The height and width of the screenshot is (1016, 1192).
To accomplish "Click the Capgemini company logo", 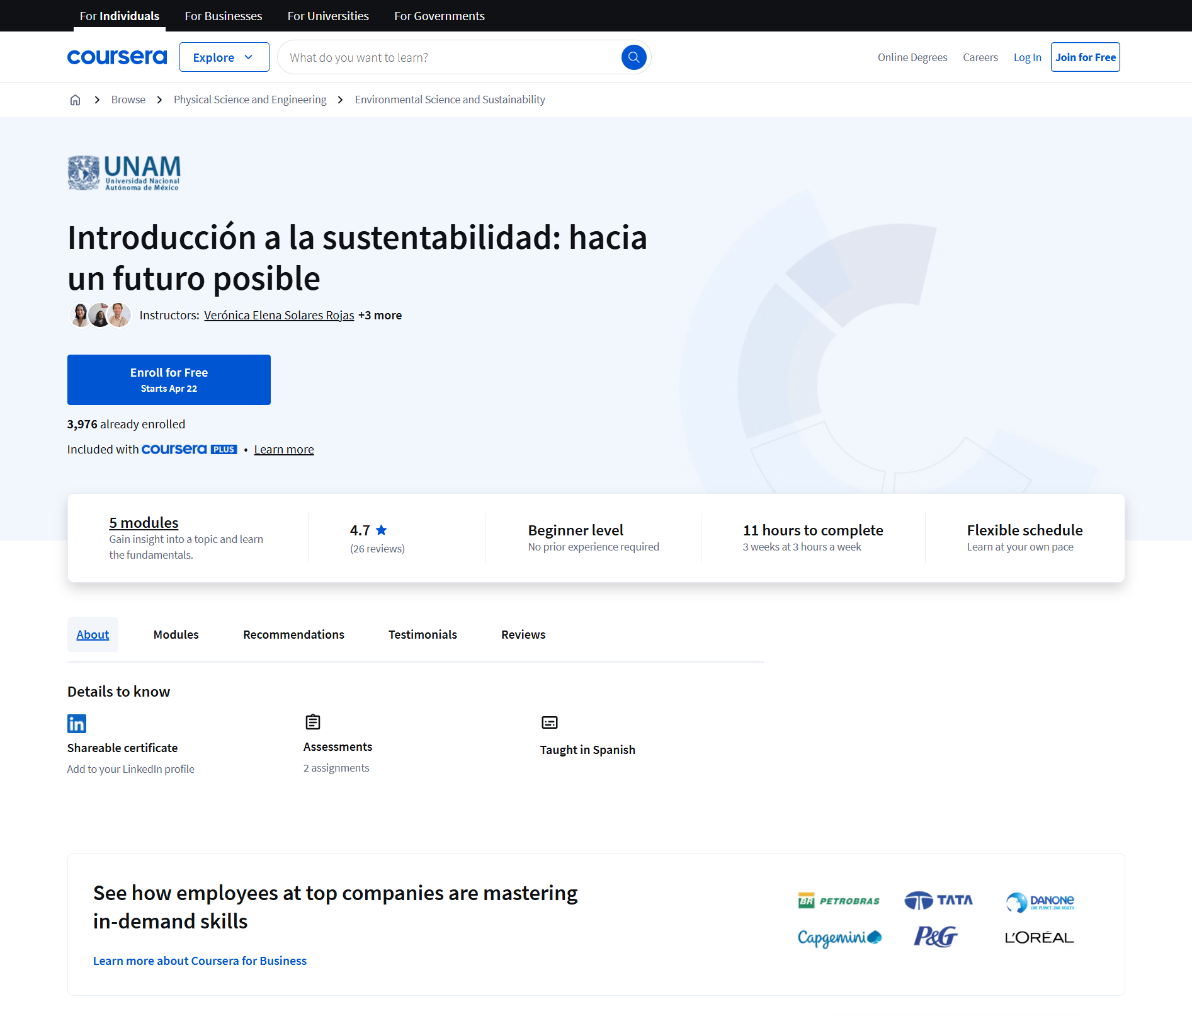I will (x=839, y=938).
